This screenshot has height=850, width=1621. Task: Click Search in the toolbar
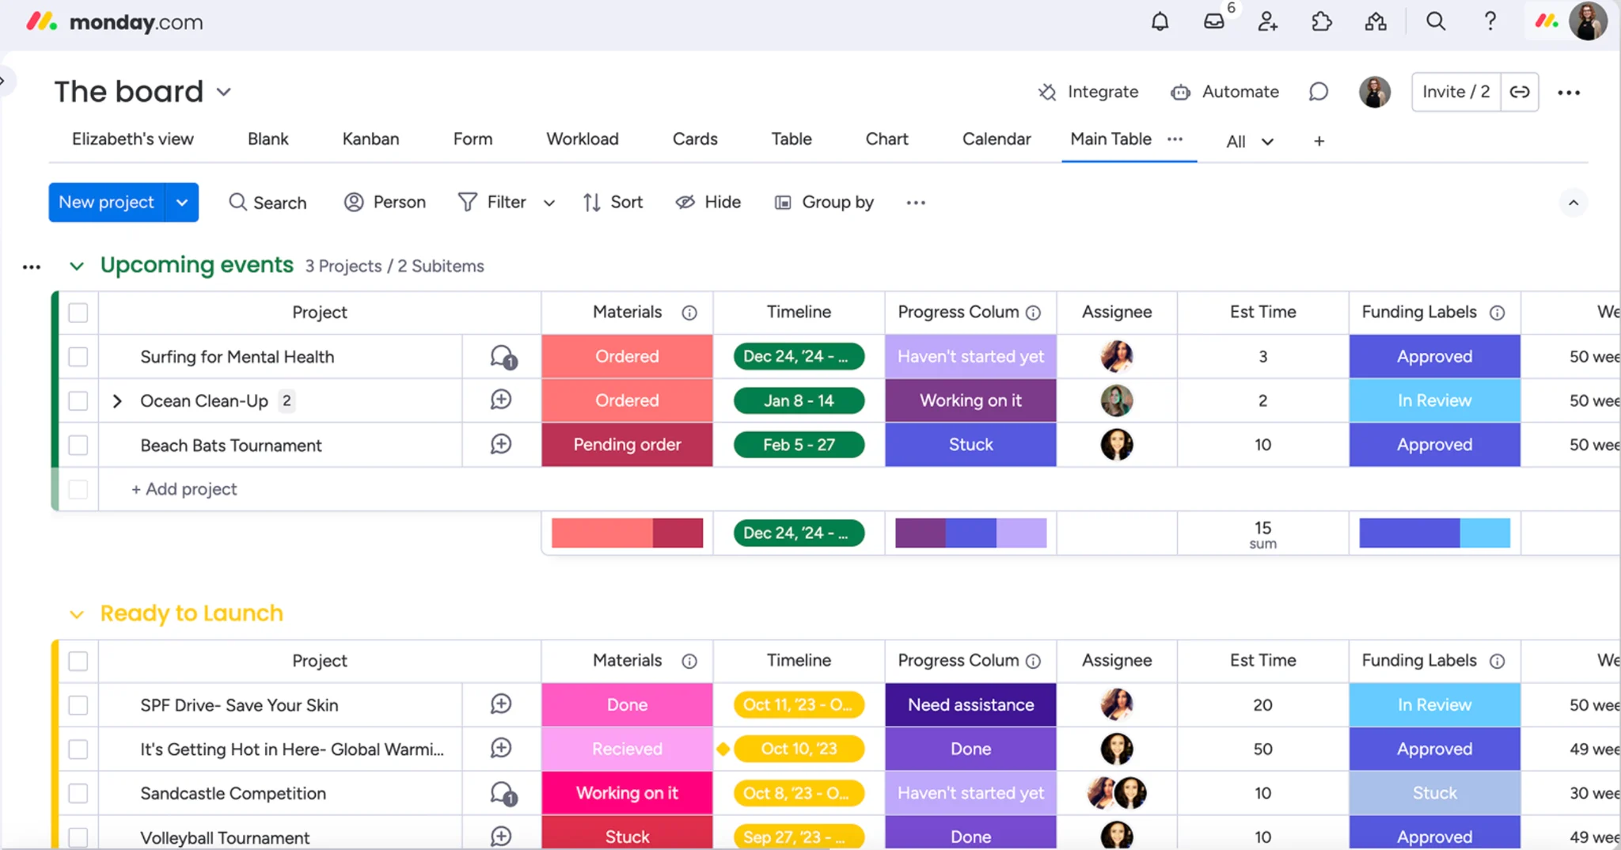click(268, 203)
